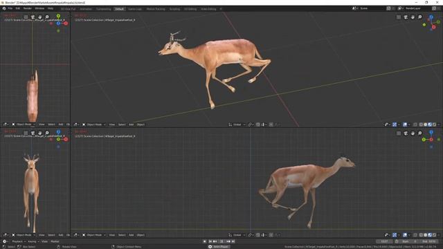
Task: Open shading options arrow in perspective viewport header
Action: click(438, 124)
